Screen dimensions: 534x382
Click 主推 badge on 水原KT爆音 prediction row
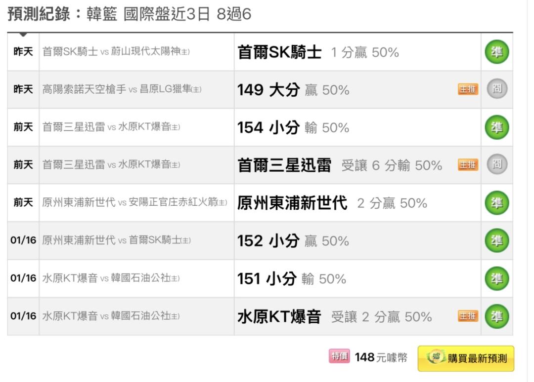[468, 316]
